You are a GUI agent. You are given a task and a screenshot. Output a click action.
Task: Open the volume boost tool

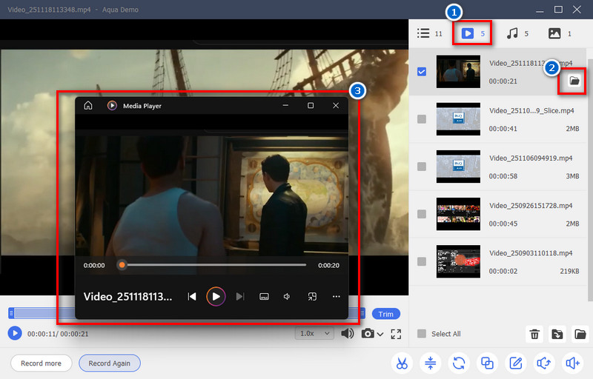point(572,363)
